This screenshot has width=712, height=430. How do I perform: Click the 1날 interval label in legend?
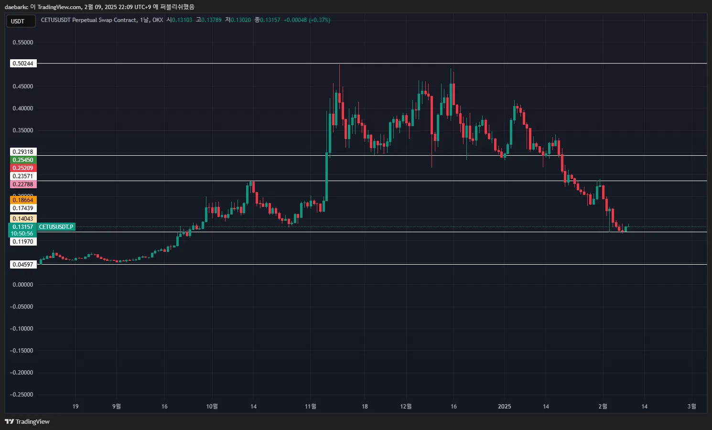pos(144,20)
